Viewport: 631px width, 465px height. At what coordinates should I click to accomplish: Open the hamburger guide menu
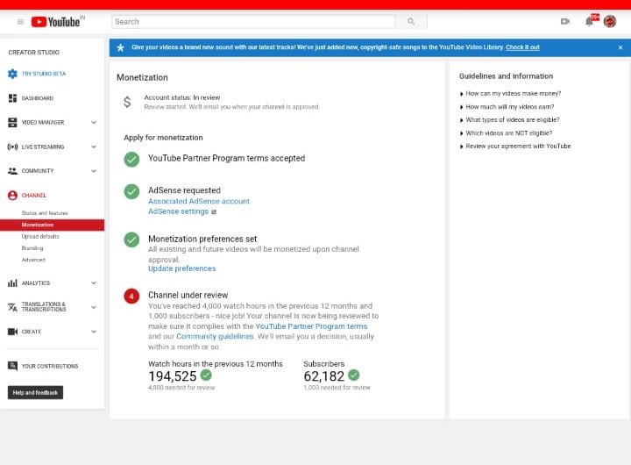[20, 22]
